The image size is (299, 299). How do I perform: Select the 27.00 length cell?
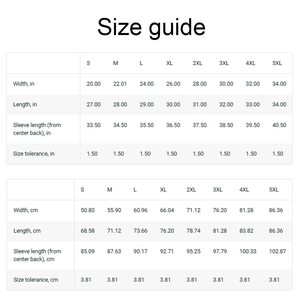click(x=93, y=105)
